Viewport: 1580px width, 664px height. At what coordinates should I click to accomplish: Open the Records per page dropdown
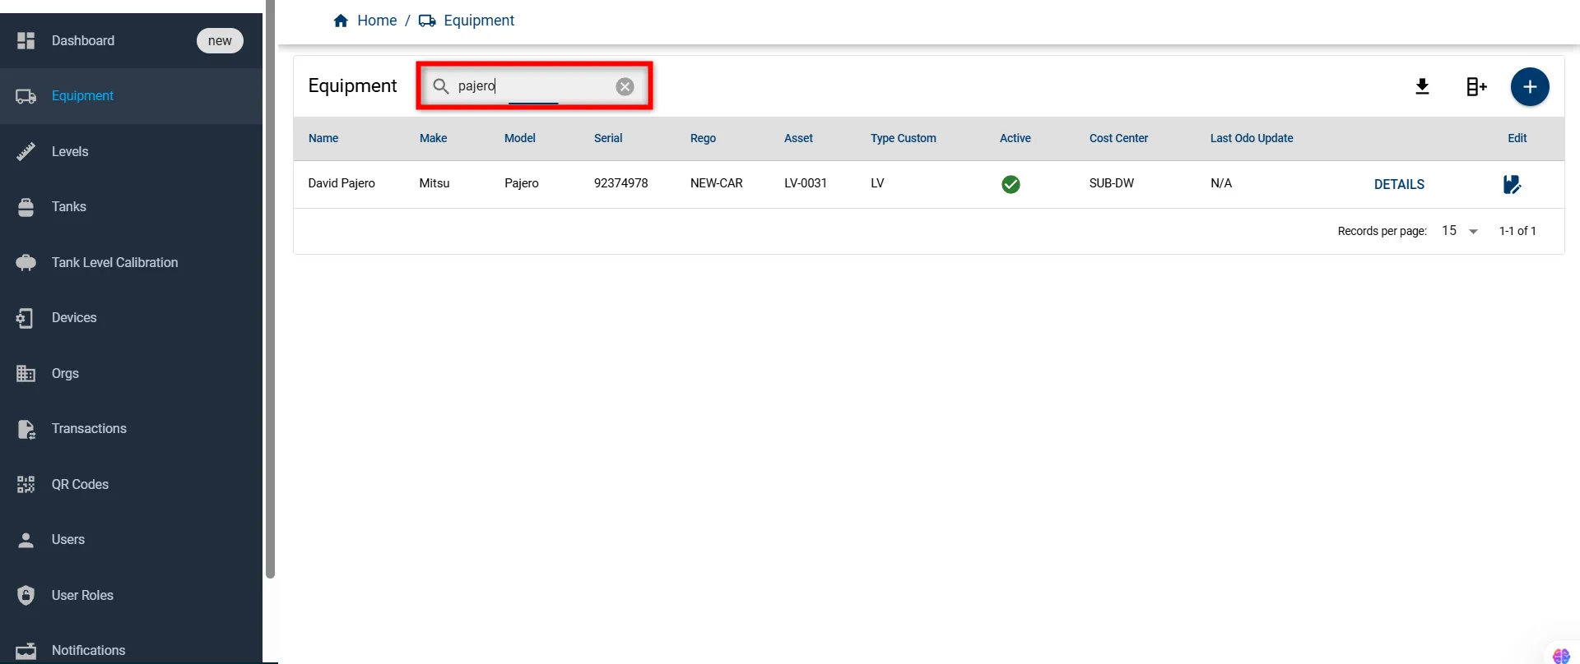click(x=1460, y=231)
